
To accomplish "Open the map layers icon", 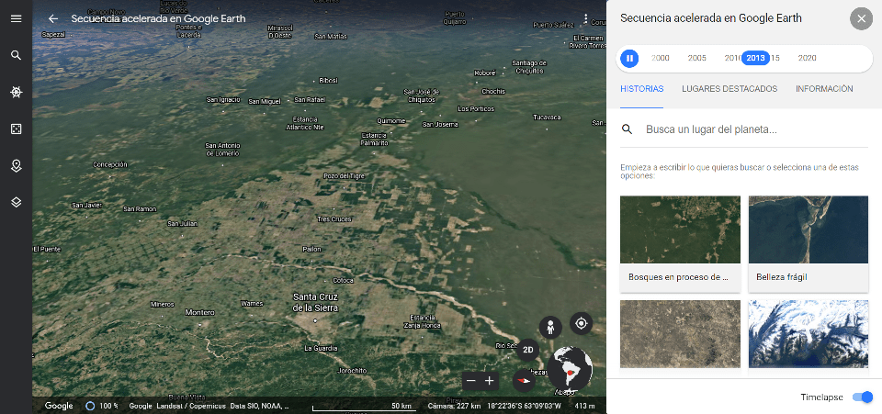I will click(16, 202).
